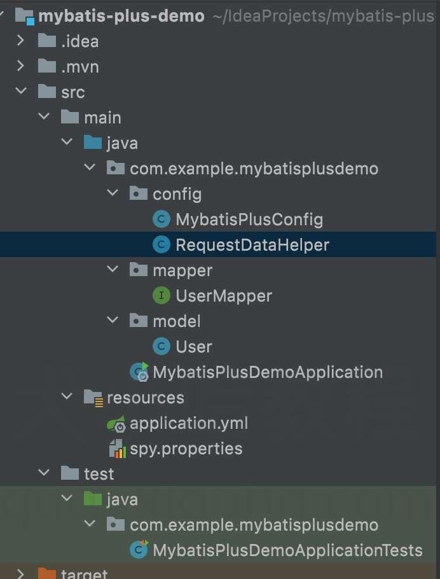Click the MybatisPlusDemoApplication Spring Boot icon

pos(139,372)
